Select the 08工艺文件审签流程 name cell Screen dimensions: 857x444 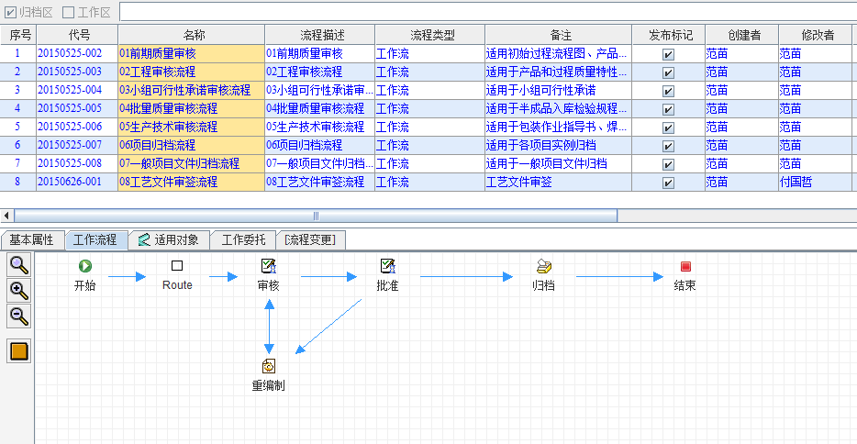pyautogui.click(x=191, y=182)
